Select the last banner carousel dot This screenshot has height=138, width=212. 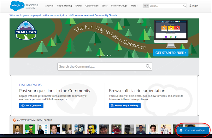coord(111,55)
